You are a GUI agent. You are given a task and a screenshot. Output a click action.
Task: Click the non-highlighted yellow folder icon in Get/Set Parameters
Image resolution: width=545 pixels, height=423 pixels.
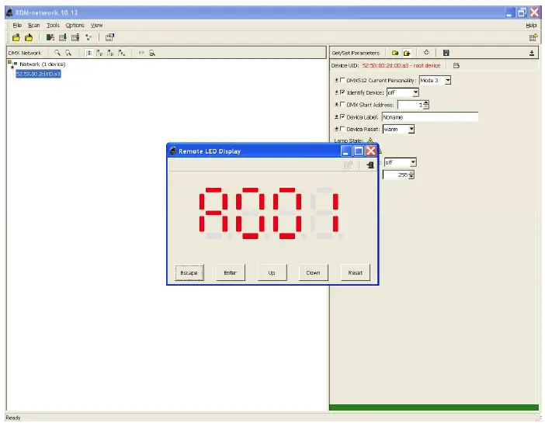[x=395, y=53]
